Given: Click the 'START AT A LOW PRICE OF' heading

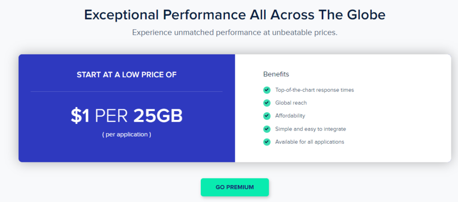Looking at the screenshot, I should [127, 74].
